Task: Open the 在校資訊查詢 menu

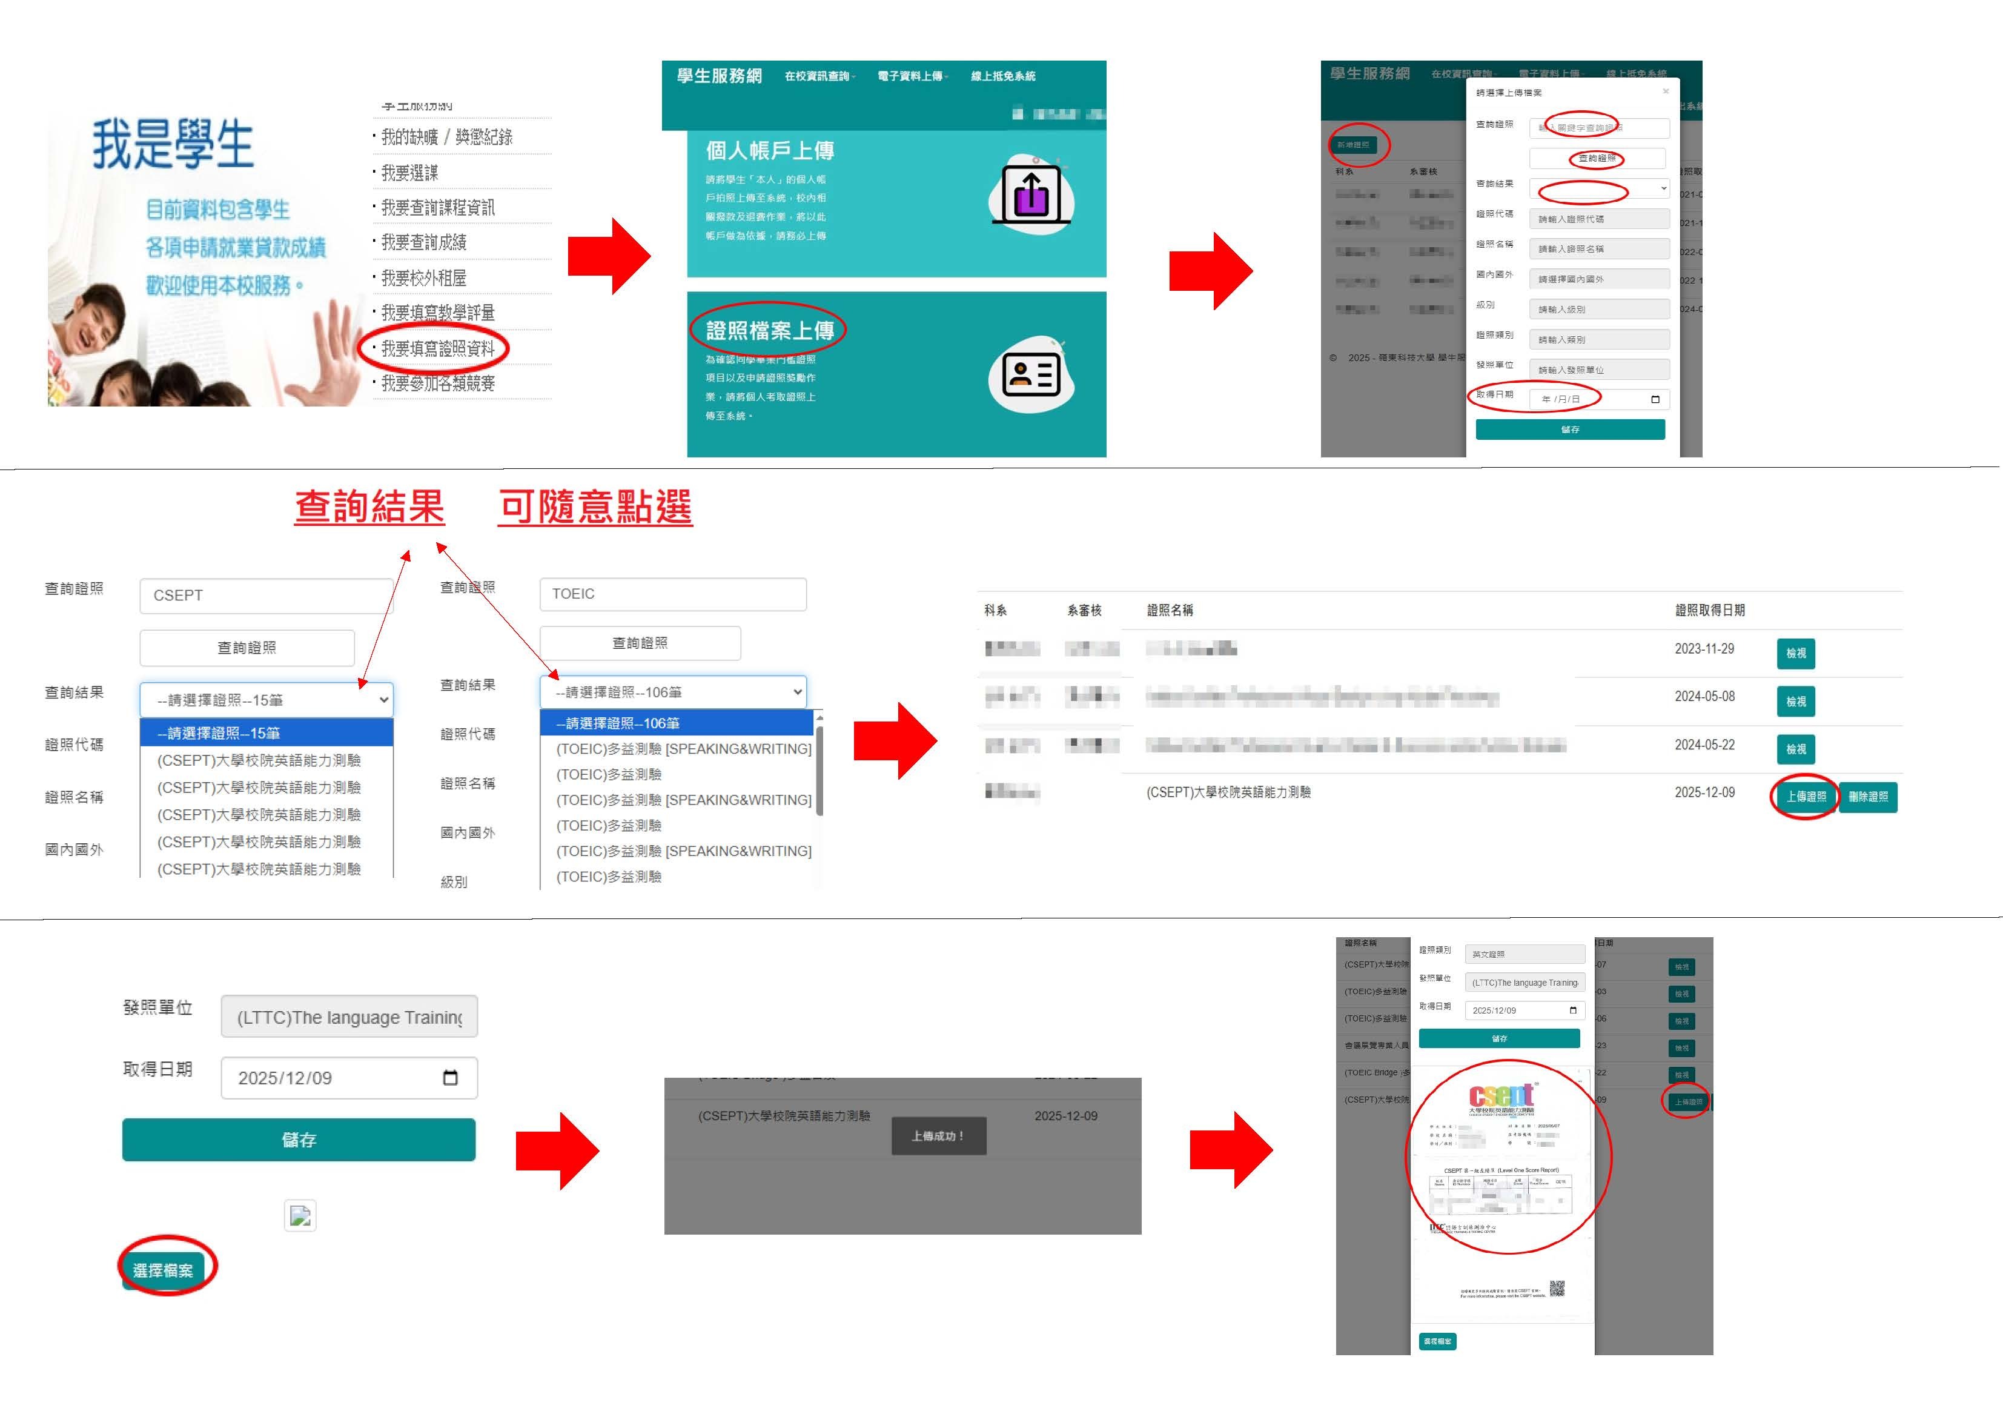Action: tap(819, 77)
